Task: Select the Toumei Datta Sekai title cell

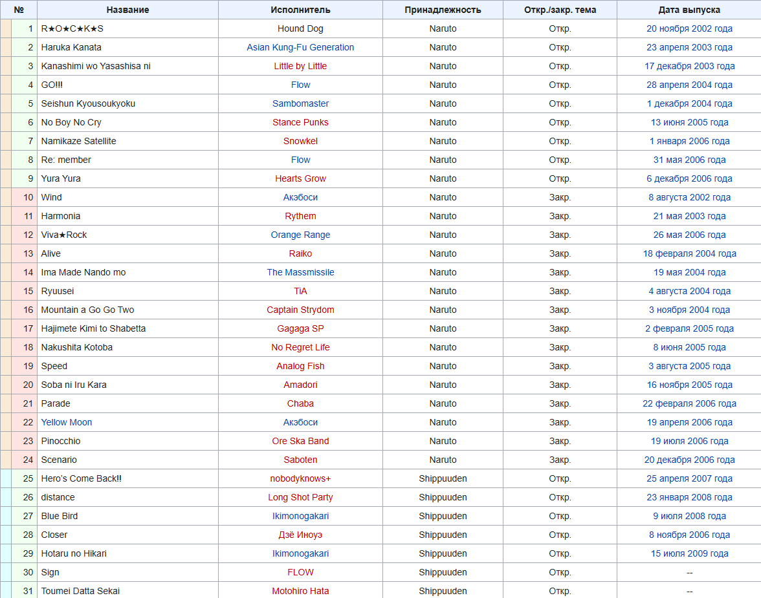Action: pos(127,591)
